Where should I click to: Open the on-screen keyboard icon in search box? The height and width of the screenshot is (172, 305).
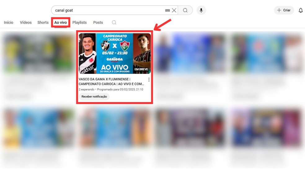tap(167, 11)
